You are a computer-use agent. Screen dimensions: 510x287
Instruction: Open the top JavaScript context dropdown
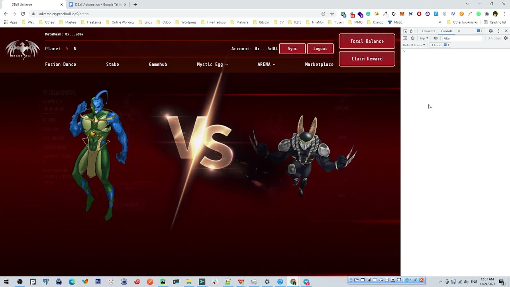coord(424,38)
